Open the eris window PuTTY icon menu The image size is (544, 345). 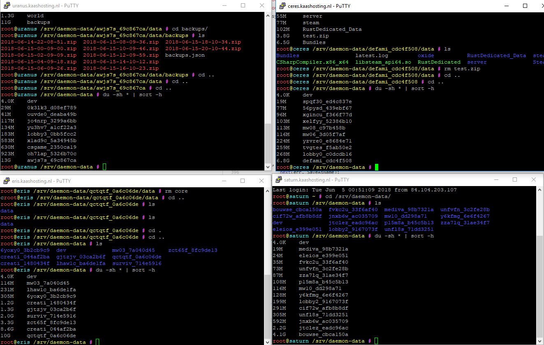7,181
